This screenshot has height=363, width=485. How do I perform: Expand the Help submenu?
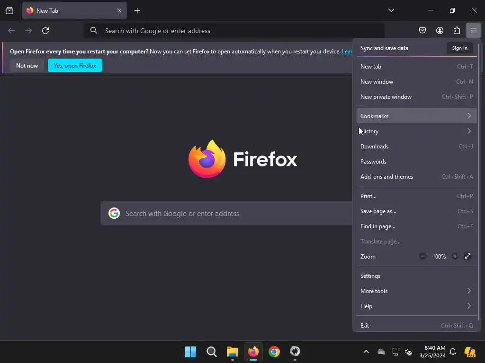pyautogui.click(x=416, y=306)
